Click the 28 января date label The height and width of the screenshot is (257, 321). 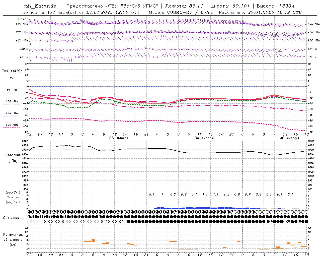coord(119,138)
